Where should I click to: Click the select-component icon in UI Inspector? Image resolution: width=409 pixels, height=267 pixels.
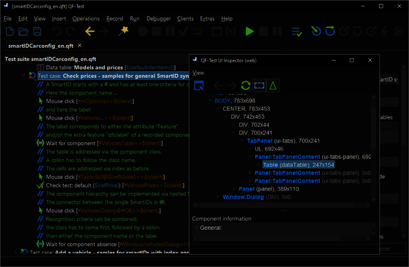[x=199, y=85]
